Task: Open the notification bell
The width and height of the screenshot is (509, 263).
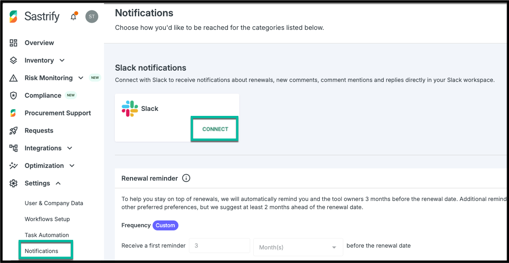Action: tap(74, 17)
